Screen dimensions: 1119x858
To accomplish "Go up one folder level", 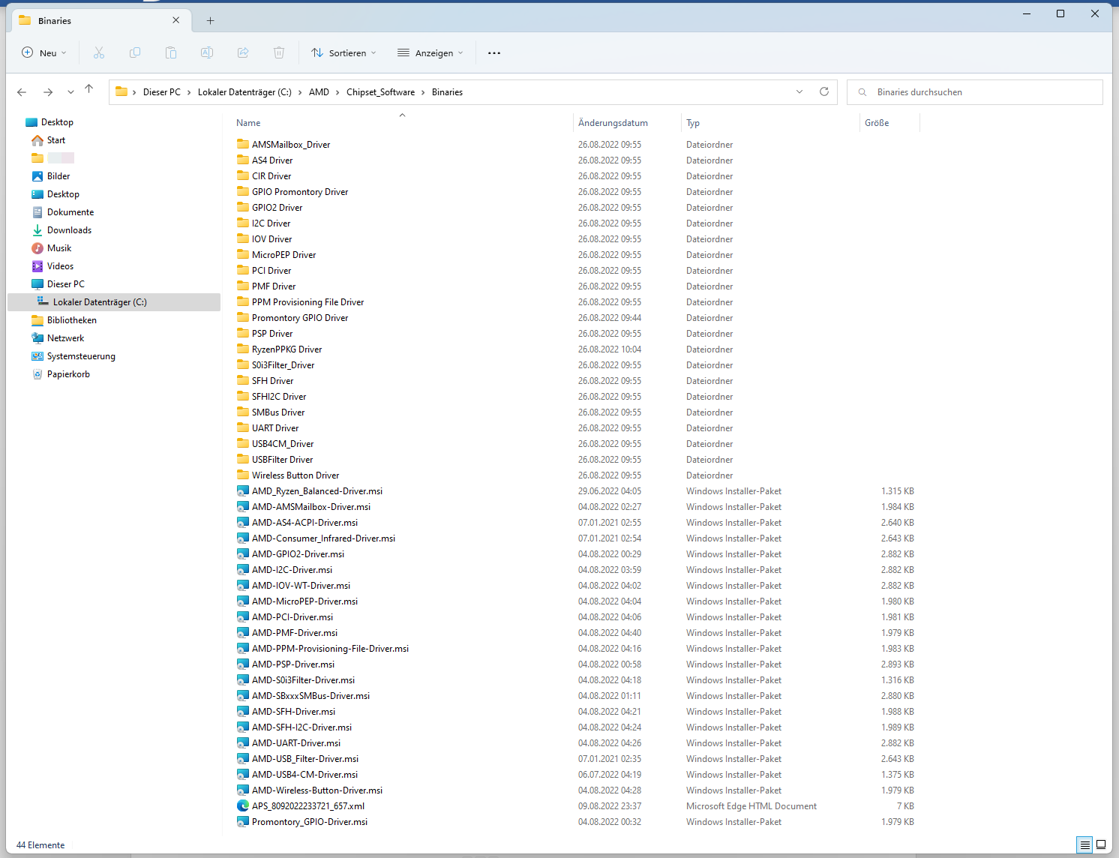I will [88, 89].
